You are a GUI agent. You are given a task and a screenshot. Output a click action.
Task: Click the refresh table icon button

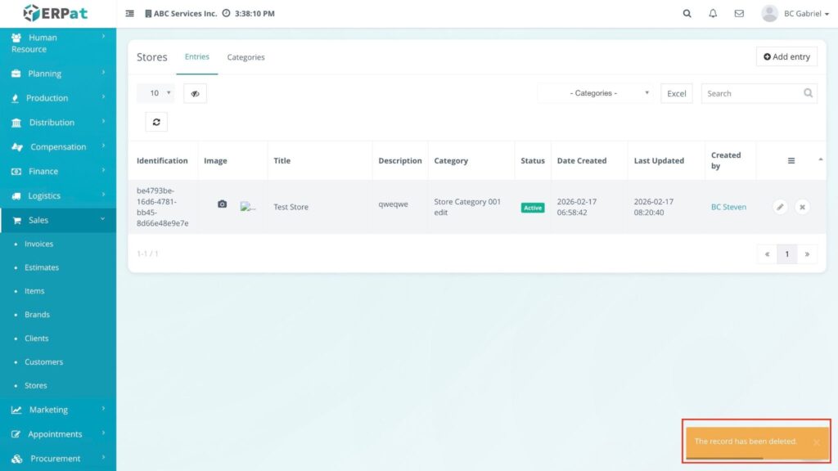coord(156,122)
